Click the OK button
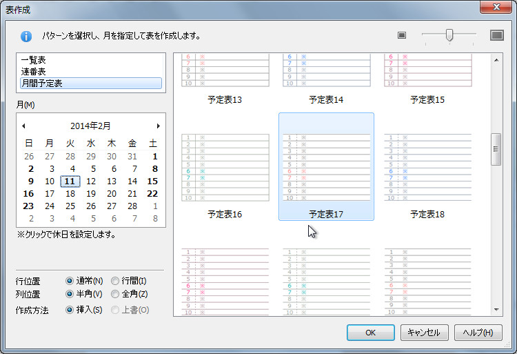This screenshot has height=354, width=517. tap(371, 332)
